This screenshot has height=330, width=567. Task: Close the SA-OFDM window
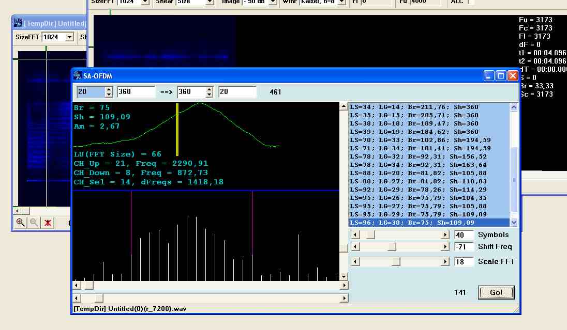(x=513, y=76)
